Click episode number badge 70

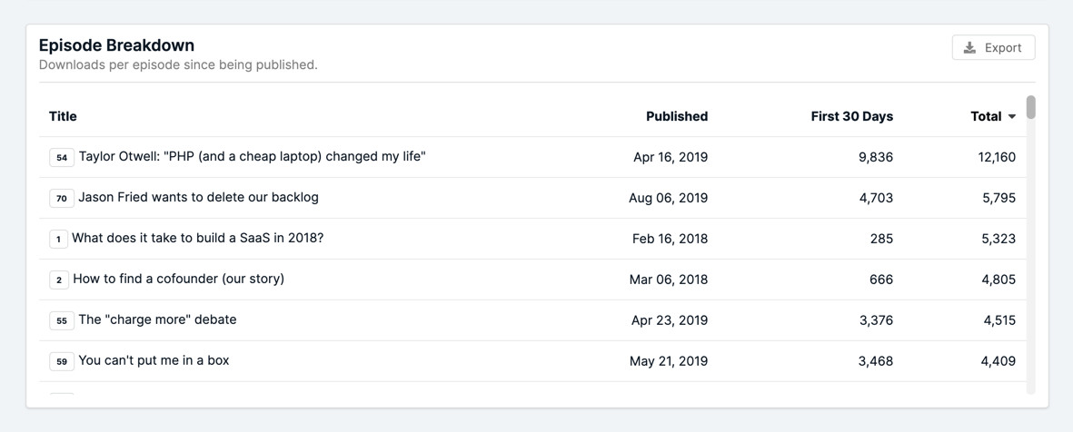click(x=62, y=198)
